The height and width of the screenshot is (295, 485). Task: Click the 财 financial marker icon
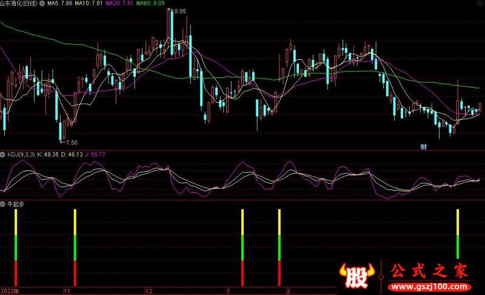423,146
